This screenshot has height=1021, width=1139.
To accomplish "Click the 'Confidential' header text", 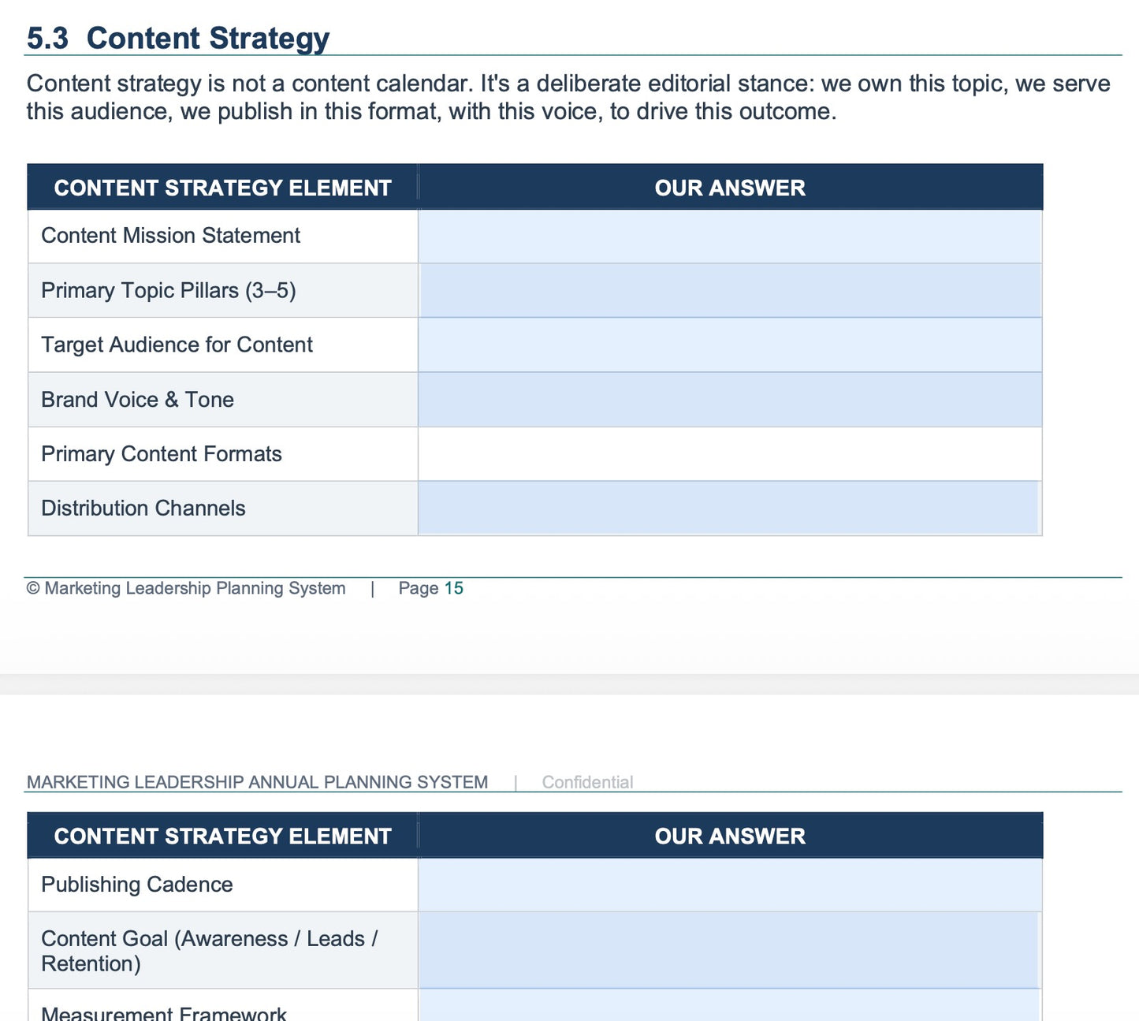I will tap(587, 782).
